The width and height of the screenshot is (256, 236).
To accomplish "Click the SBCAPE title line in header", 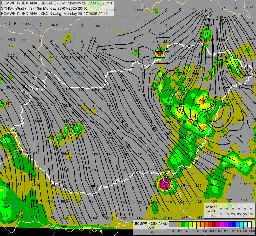I will click(x=56, y=3).
